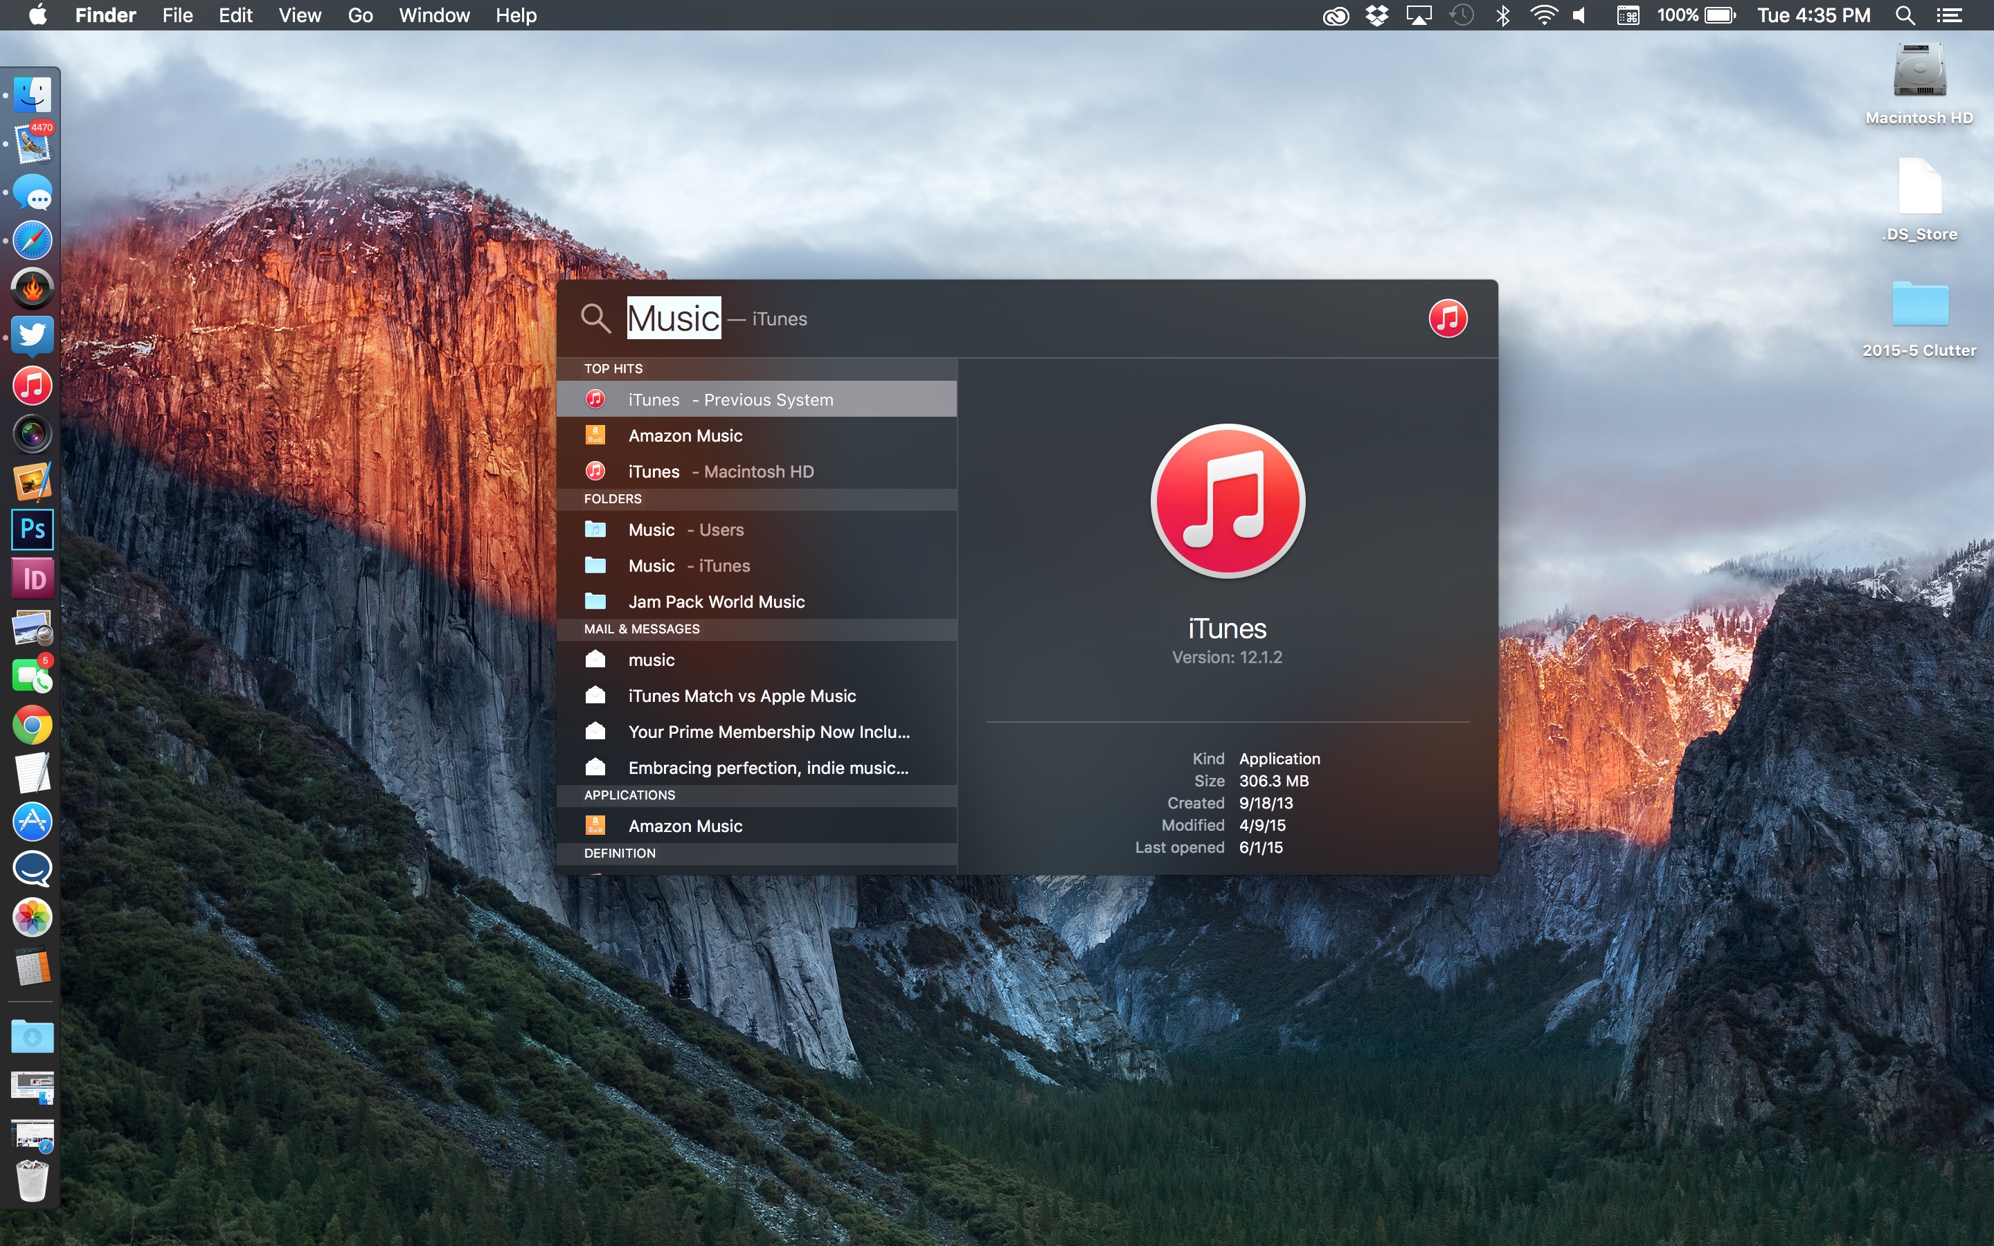The height and width of the screenshot is (1246, 1994).
Task: Open Safari compass icon in dock
Action: 33,241
